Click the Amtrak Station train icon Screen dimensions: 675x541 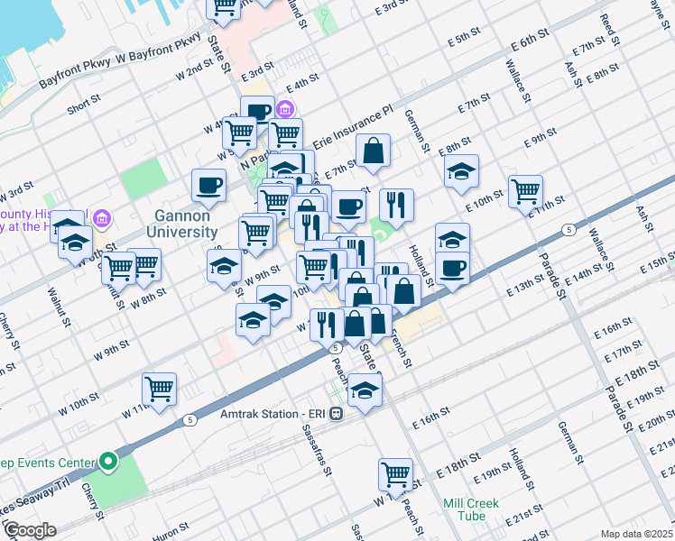tap(337, 414)
